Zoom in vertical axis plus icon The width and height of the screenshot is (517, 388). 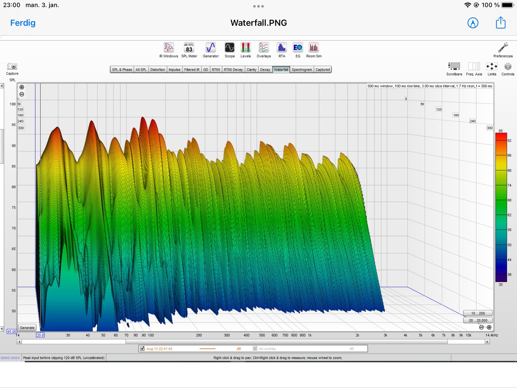point(22,87)
